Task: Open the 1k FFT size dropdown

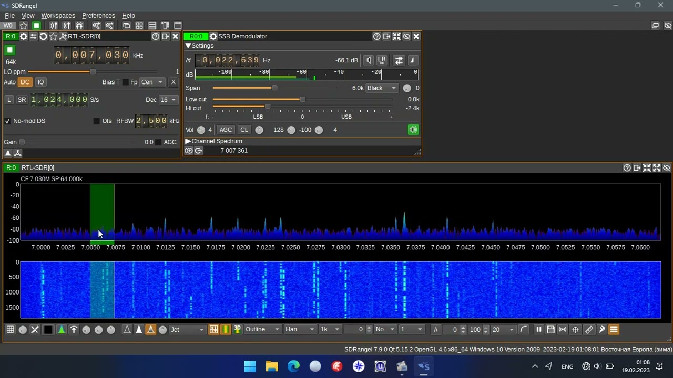Action: click(x=330, y=330)
